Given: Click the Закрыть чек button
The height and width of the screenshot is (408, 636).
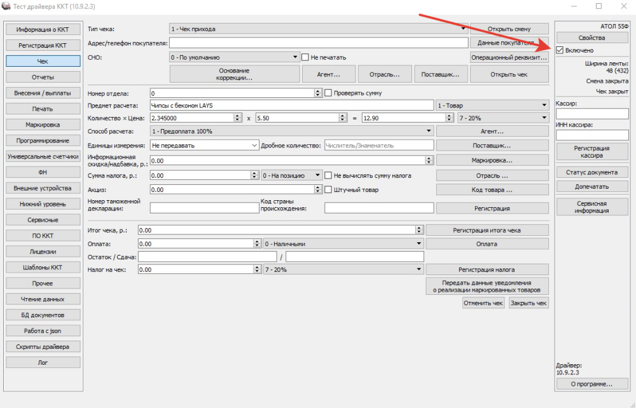Looking at the screenshot, I should (x=529, y=303).
